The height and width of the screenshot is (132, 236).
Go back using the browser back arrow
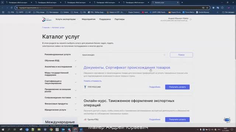(x=3, y=8)
